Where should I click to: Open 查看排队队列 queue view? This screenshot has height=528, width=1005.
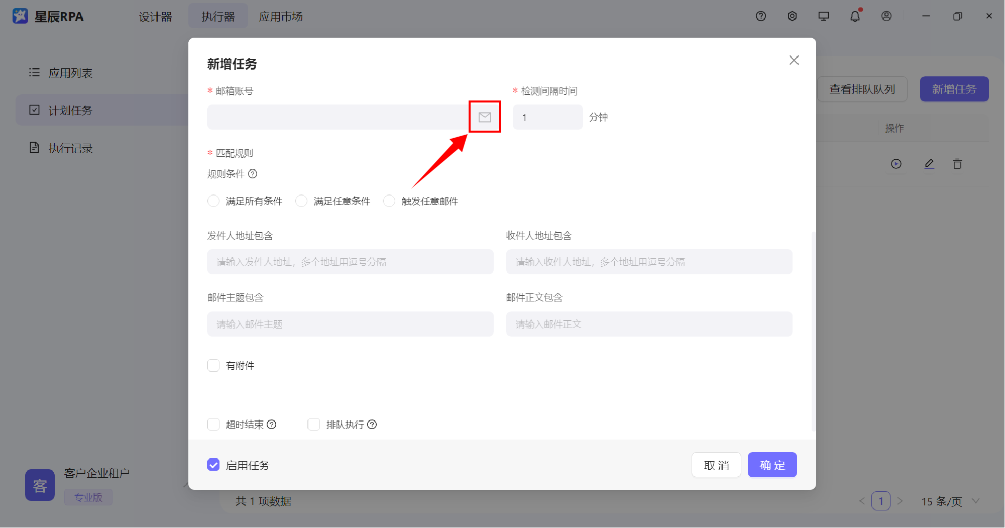coord(862,89)
